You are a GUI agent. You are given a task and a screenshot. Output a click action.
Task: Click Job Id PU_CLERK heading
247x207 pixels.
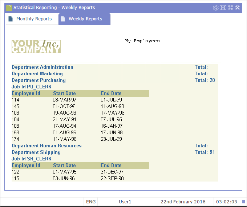click(x=32, y=87)
